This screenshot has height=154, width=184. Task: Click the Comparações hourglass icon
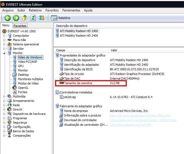click(9, 136)
